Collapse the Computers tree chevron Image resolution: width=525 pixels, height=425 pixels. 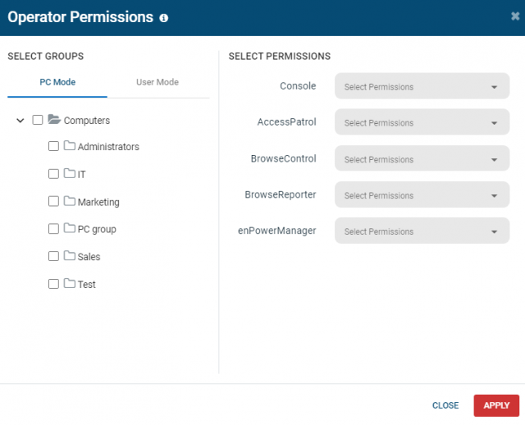pyautogui.click(x=21, y=121)
